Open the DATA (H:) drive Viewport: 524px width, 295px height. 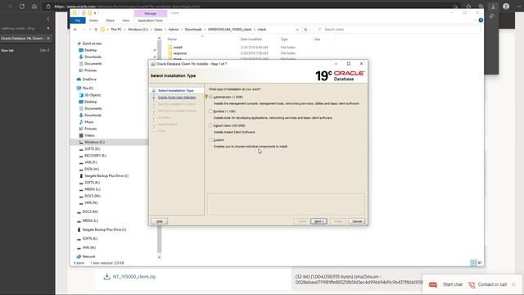[92, 170]
